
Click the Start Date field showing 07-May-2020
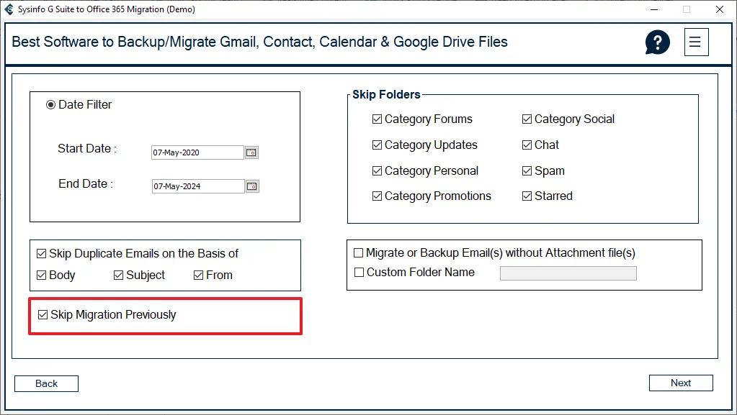(197, 152)
